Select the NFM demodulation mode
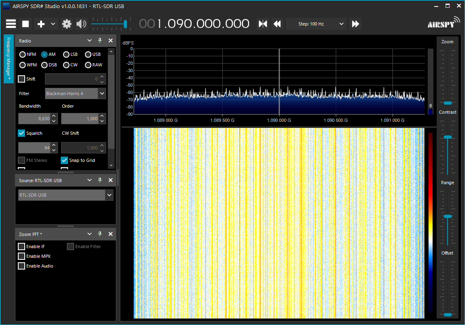The height and width of the screenshot is (325, 465). 28,54
